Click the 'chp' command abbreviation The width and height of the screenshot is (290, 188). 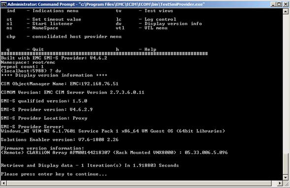(x=11, y=36)
